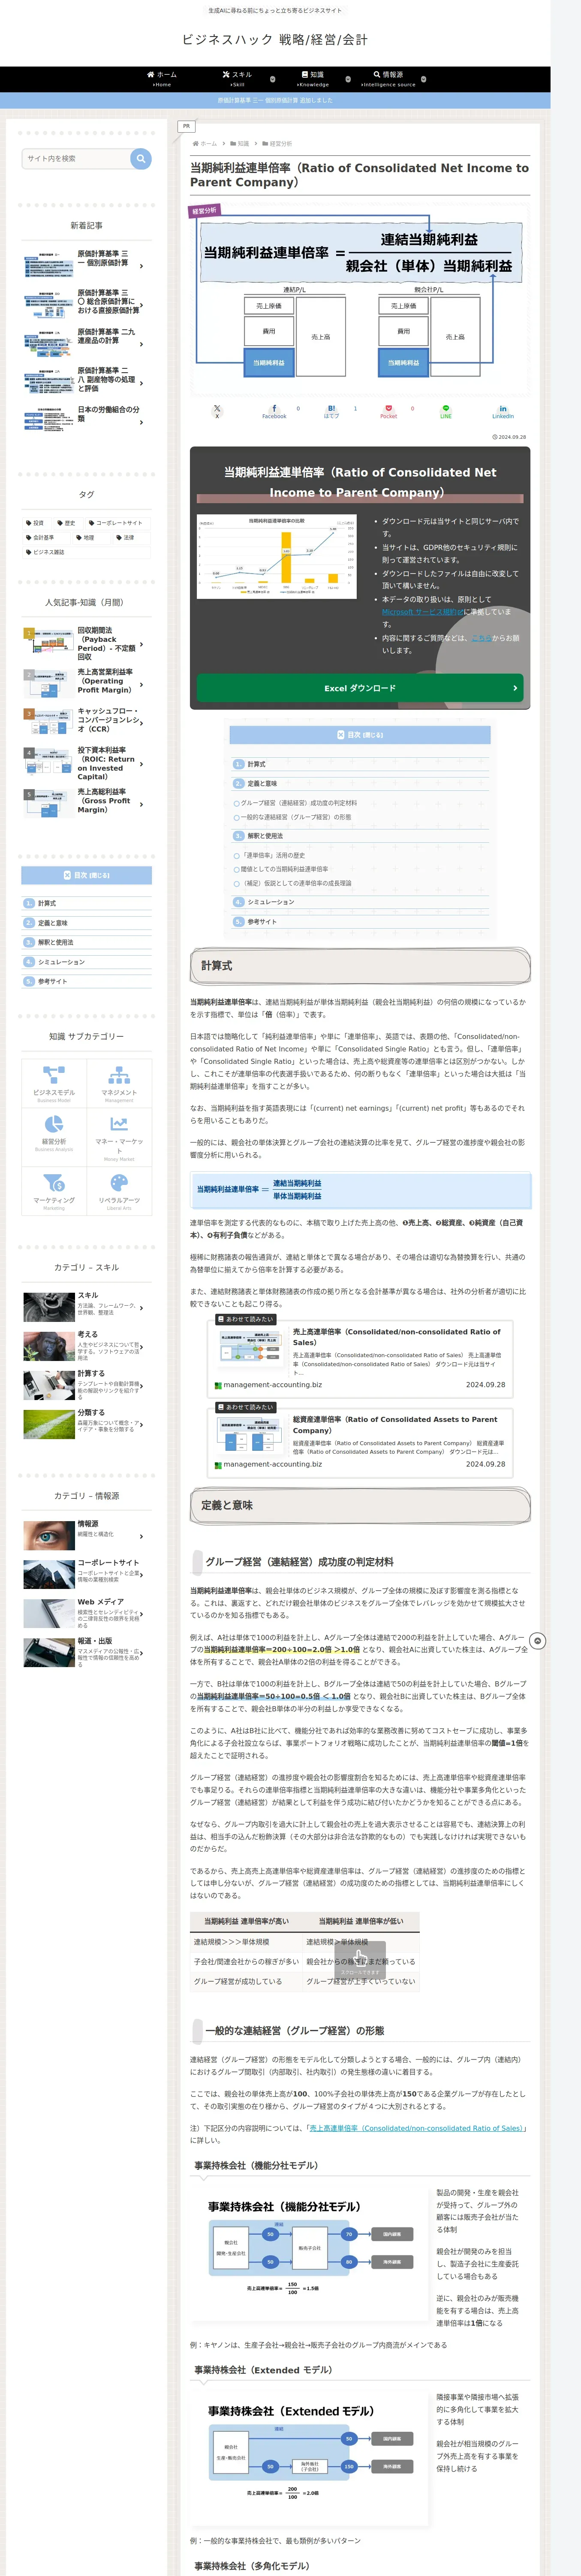
Task: Collapse the sidebar table of contents (目次 閉じる)
Action: (87, 875)
